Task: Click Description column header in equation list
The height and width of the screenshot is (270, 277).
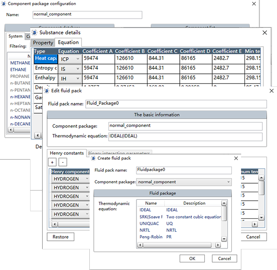Action: 194,203
